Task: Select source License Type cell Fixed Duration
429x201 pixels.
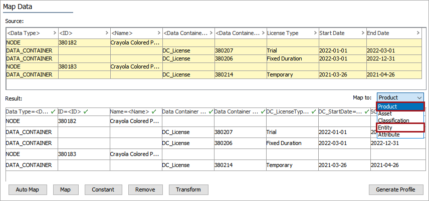Action: (x=293, y=58)
